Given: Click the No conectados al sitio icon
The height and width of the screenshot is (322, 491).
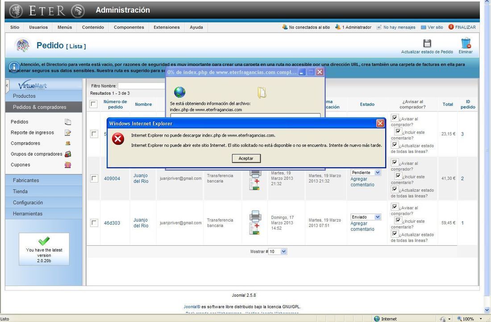Looking at the screenshot, I should coord(285,27).
